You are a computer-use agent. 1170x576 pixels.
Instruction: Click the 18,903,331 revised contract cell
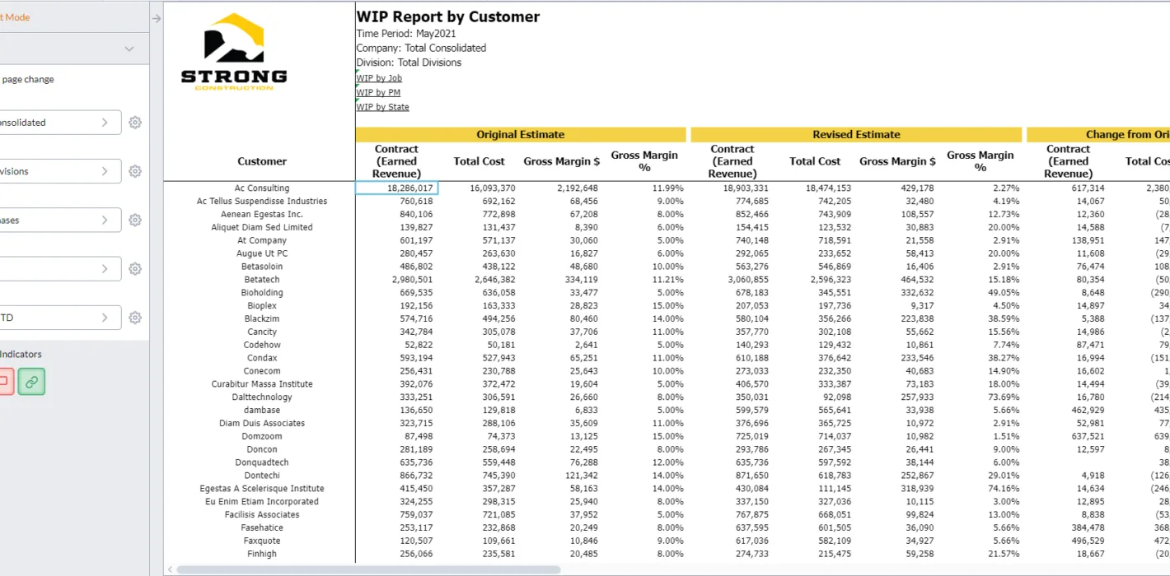coord(745,188)
